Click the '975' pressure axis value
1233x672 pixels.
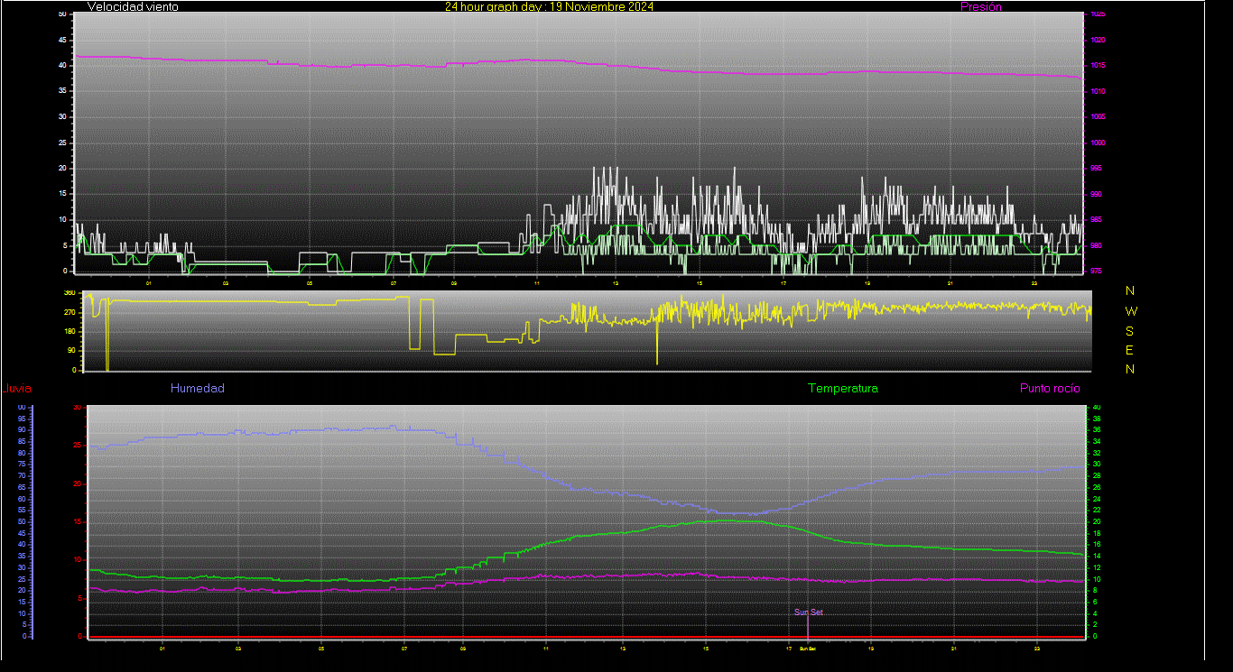[1096, 271]
